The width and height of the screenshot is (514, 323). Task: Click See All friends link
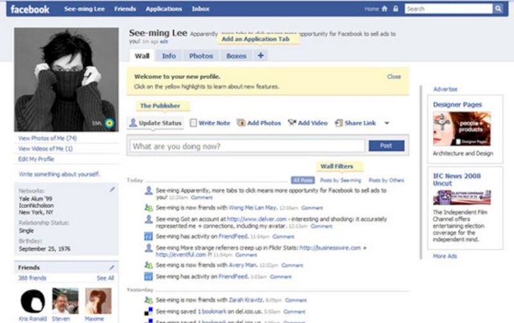(x=105, y=278)
